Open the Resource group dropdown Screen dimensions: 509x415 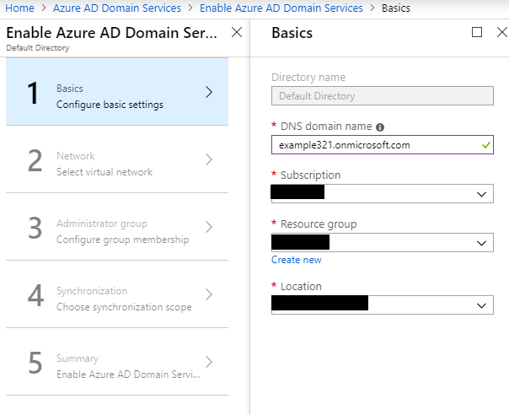pyautogui.click(x=383, y=242)
